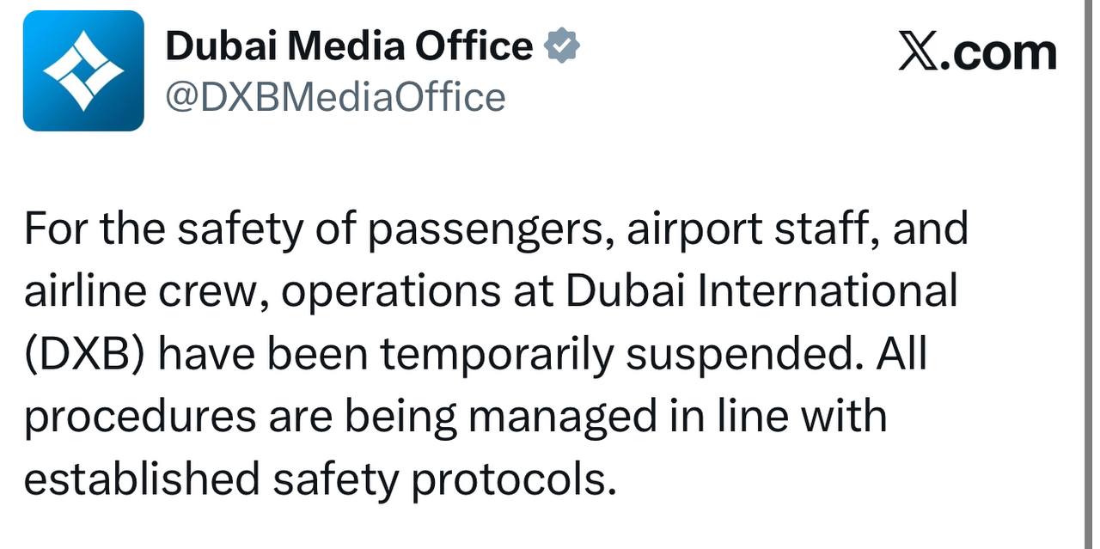The image size is (1100, 549).
Task: Click "Dubai International" in the post
Action: (x=761, y=292)
